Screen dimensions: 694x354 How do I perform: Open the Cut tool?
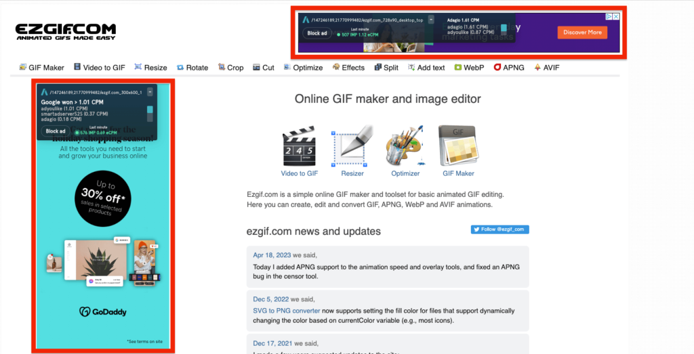pyautogui.click(x=264, y=68)
